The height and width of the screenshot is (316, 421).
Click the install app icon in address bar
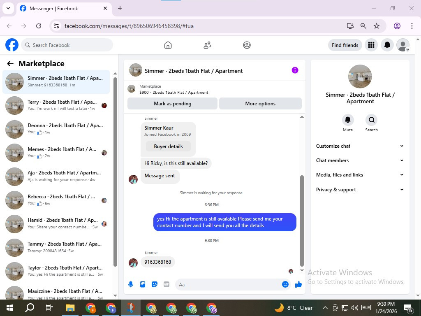[x=350, y=26]
